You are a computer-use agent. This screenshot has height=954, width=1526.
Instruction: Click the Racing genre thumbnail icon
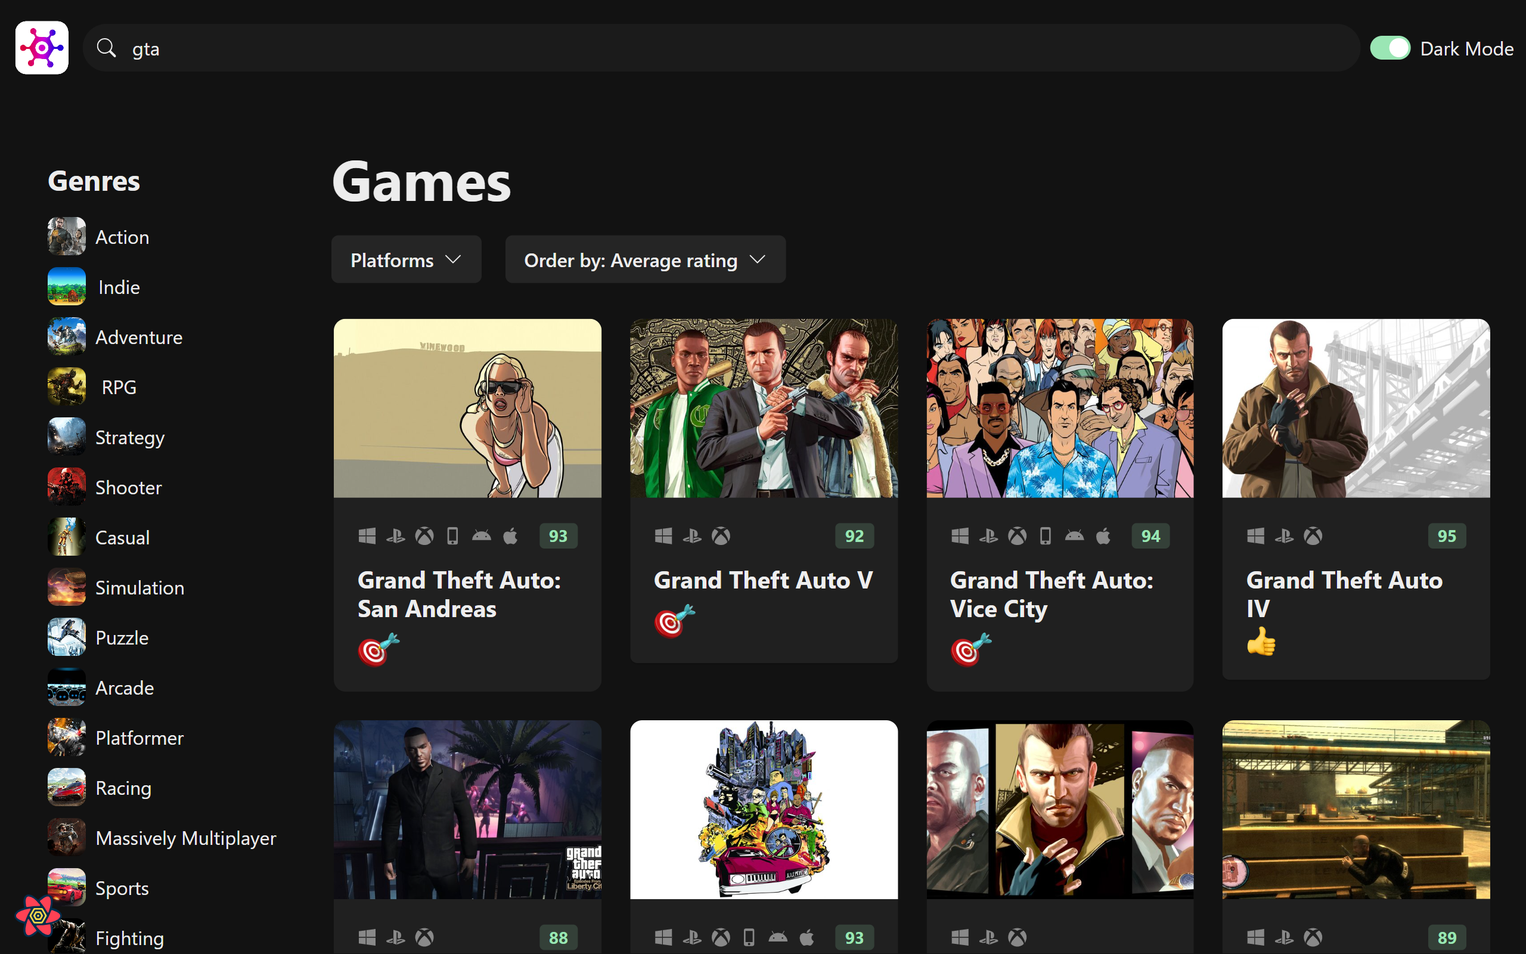(x=66, y=788)
